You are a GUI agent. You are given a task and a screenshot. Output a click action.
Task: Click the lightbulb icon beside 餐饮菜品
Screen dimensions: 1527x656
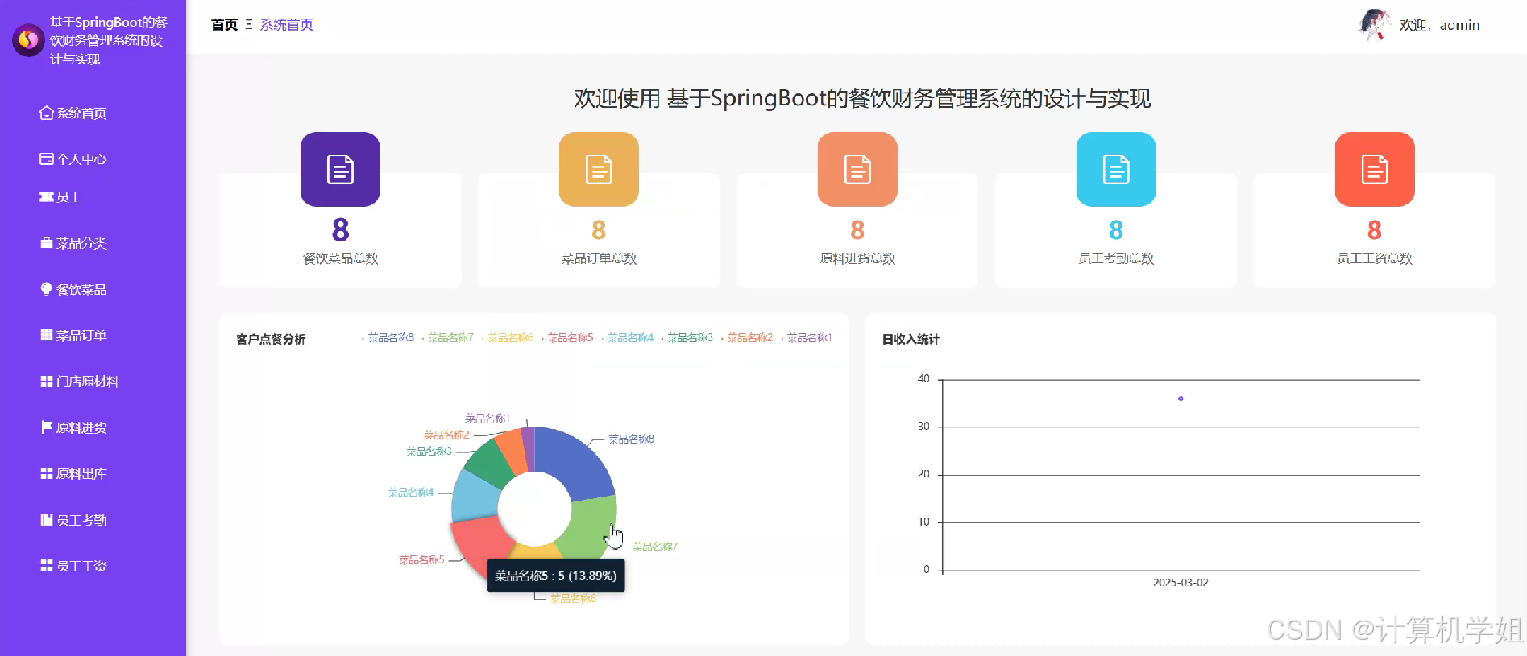pos(47,289)
